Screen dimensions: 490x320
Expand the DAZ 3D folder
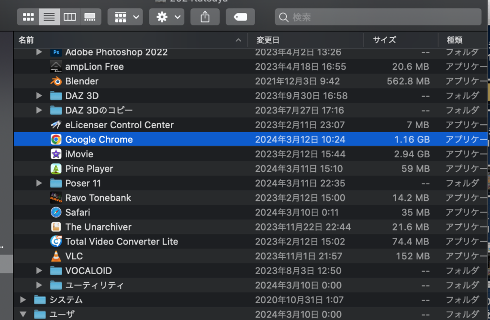(x=39, y=96)
